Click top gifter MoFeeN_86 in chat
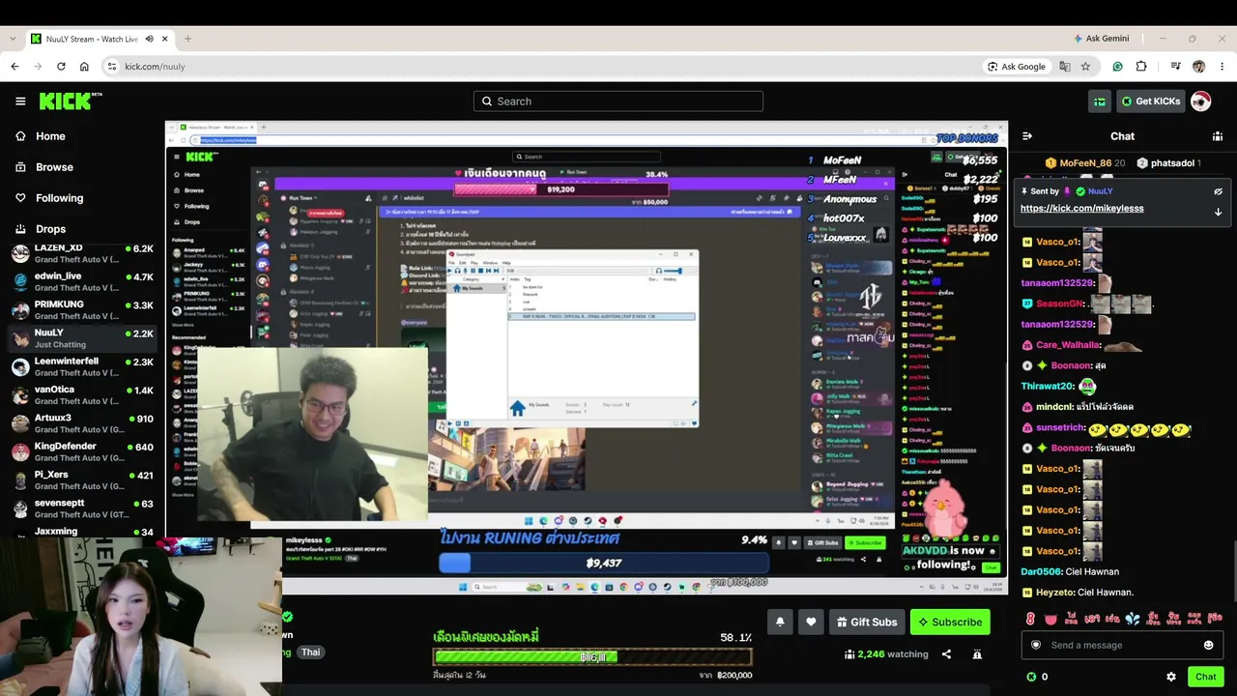The image size is (1237, 696). point(1085,163)
